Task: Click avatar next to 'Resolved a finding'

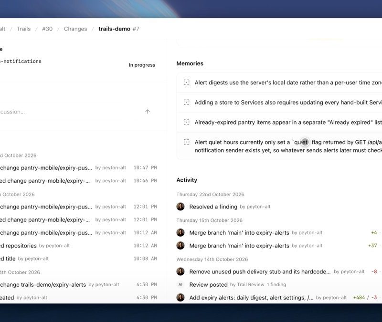Action: pos(180,207)
